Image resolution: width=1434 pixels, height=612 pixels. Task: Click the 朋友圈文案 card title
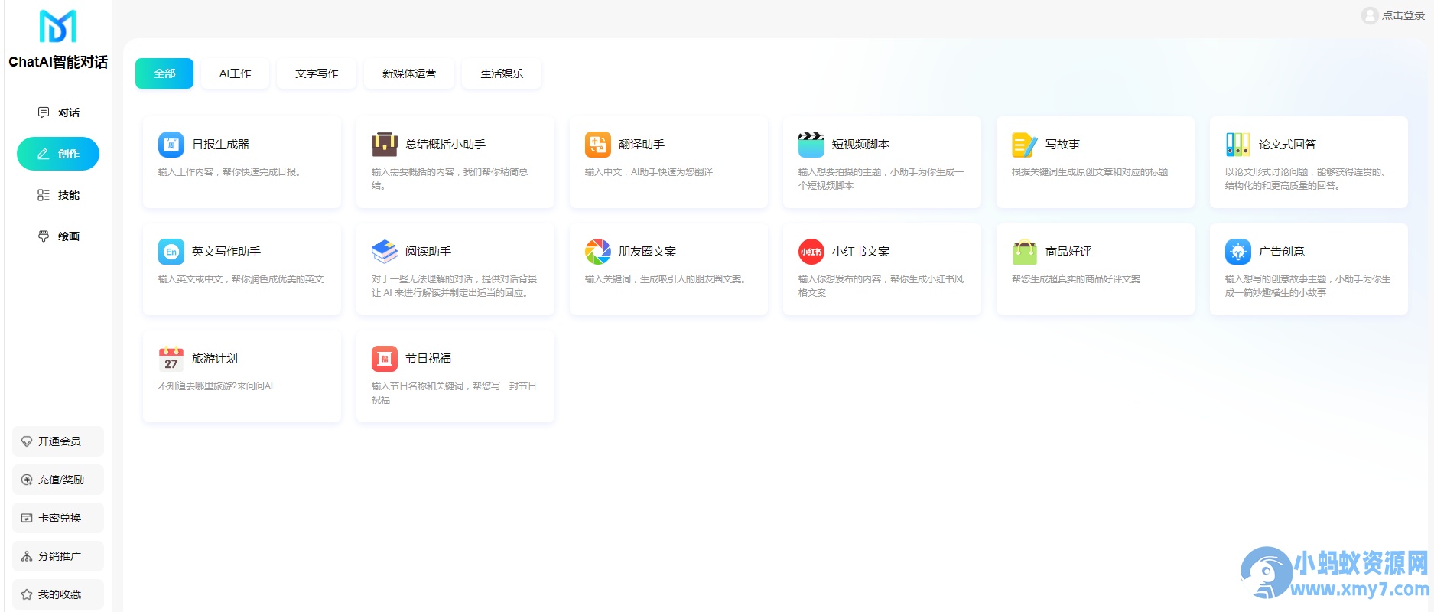pyautogui.click(x=647, y=251)
